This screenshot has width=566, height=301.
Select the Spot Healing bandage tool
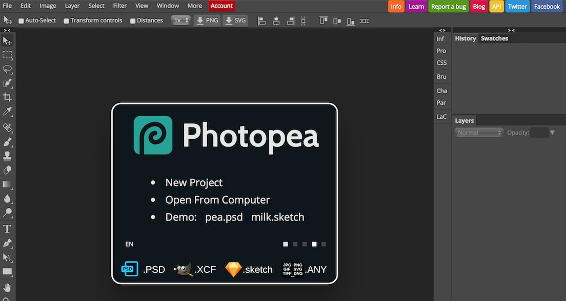7,127
